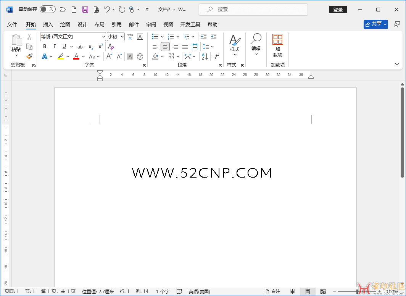The width and height of the screenshot is (406, 296).
Task: Switch to Layout (布局) tab
Action: (100, 24)
